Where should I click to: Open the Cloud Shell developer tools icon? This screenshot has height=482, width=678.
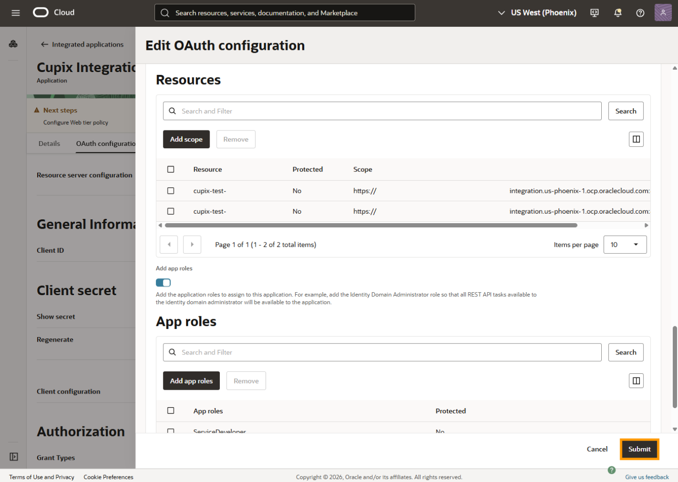coord(595,13)
